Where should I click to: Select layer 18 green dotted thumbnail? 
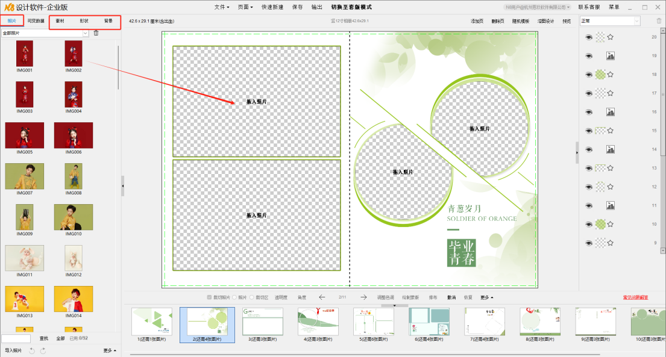pyautogui.click(x=600, y=74)
